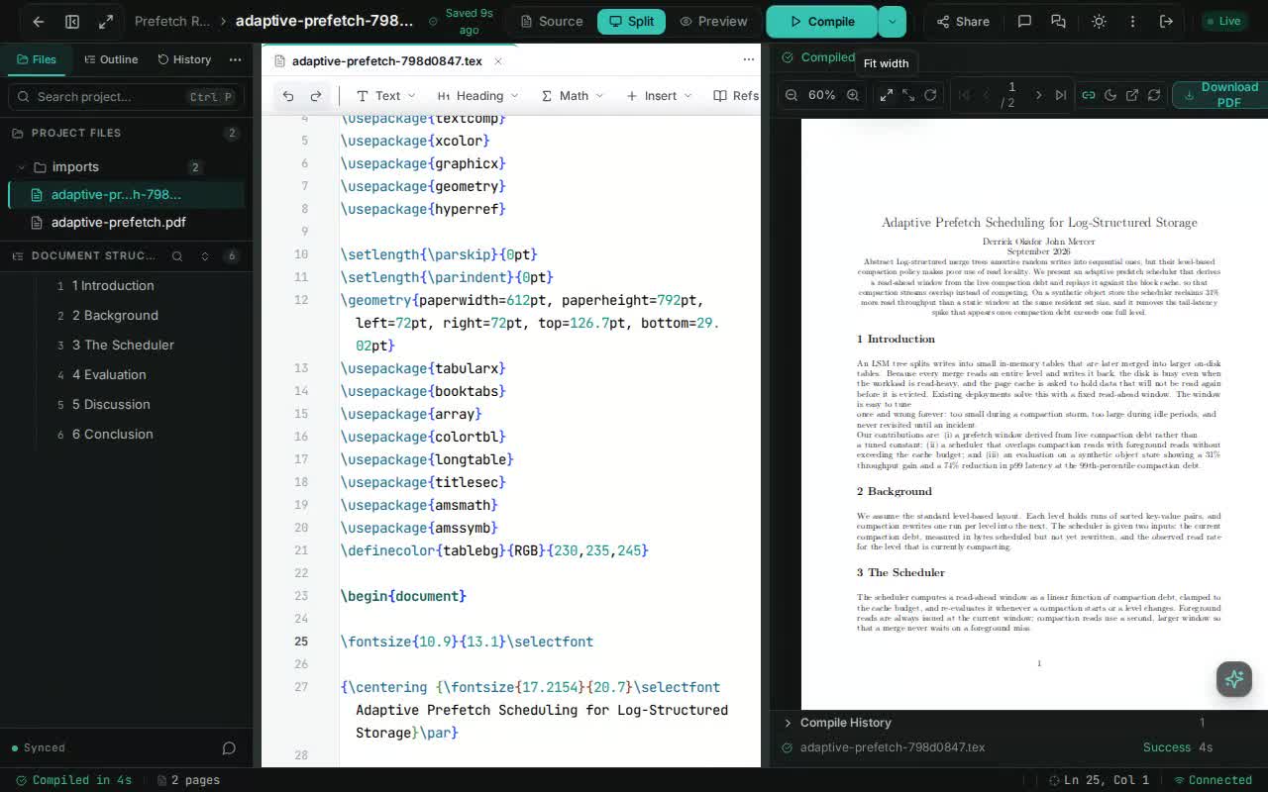Go back using the left arrow icon

(x=38, y=21)
